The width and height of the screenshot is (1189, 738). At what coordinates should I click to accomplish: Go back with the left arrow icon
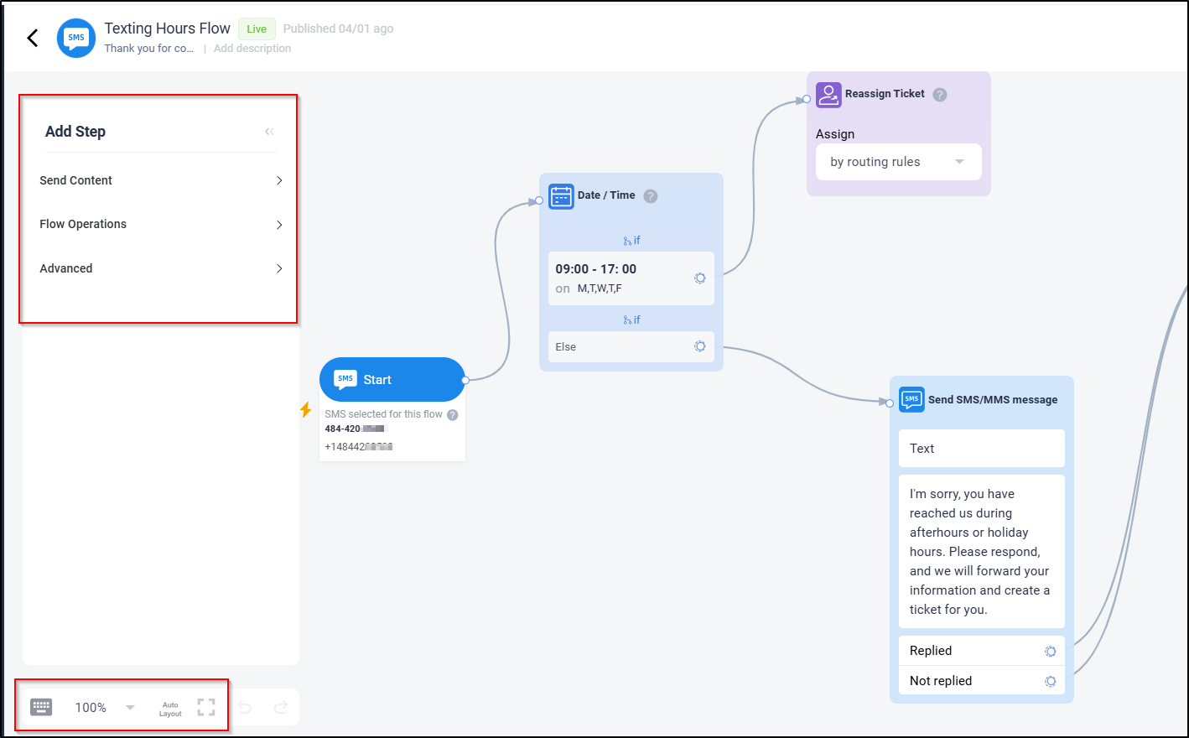[33, 38]
